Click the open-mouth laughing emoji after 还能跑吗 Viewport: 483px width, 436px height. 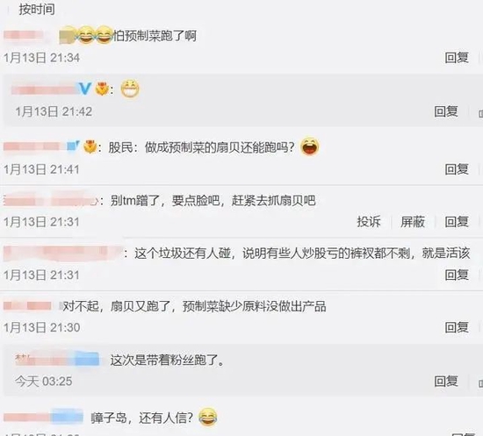(309, 147)
